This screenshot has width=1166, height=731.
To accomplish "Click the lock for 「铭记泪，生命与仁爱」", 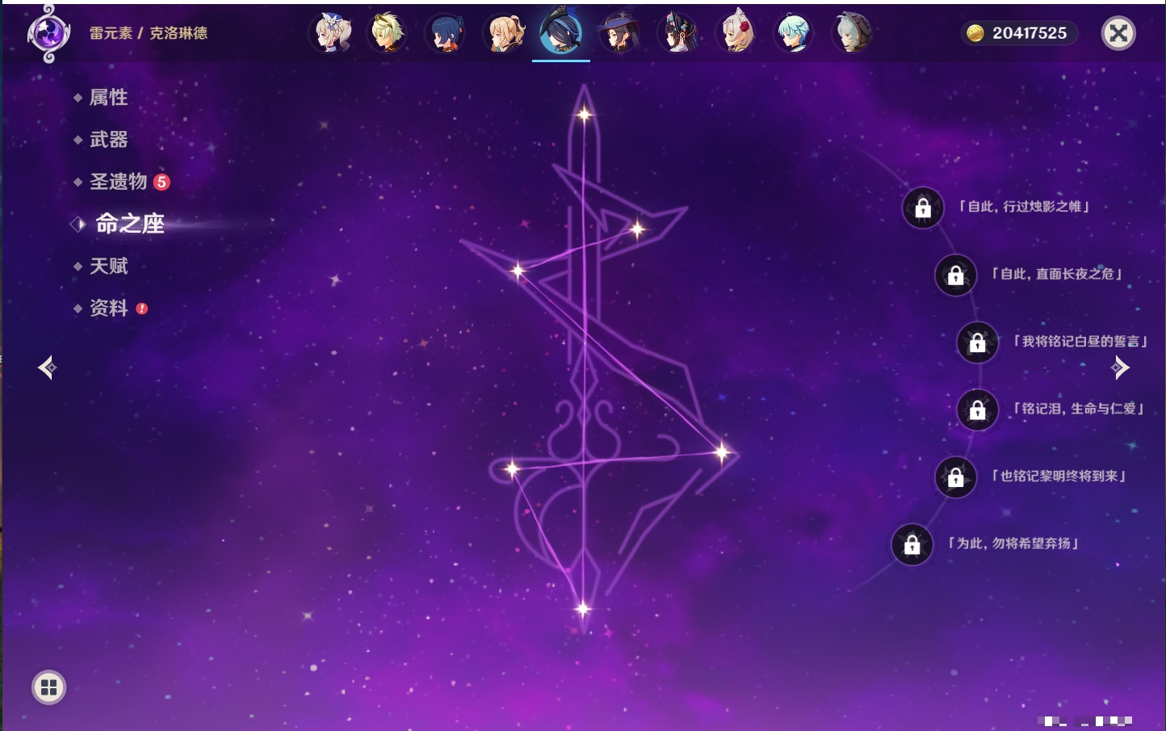I will pos(977,410).
